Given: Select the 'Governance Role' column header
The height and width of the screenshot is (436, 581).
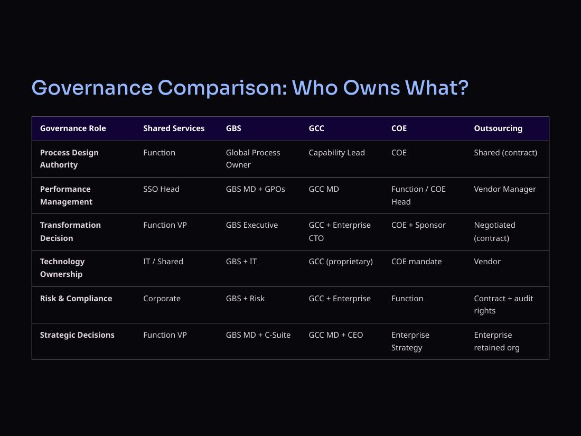Looking at the screenshot, I should click(x=73, y=128).
